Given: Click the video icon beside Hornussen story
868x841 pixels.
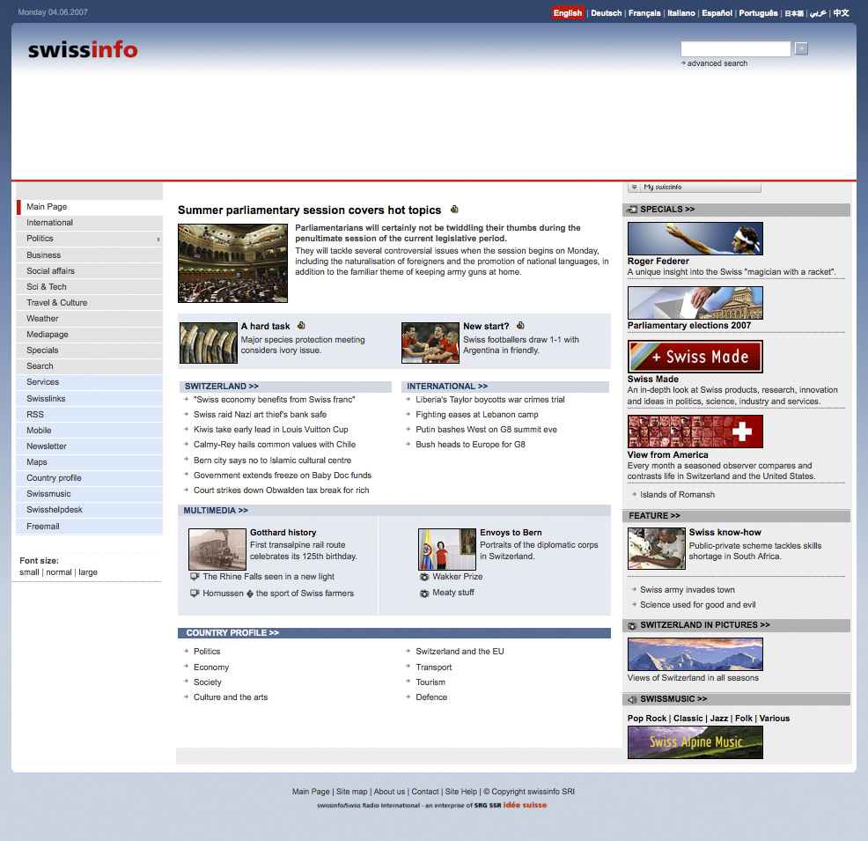Looking at the screenshot, I should (195, 593).
